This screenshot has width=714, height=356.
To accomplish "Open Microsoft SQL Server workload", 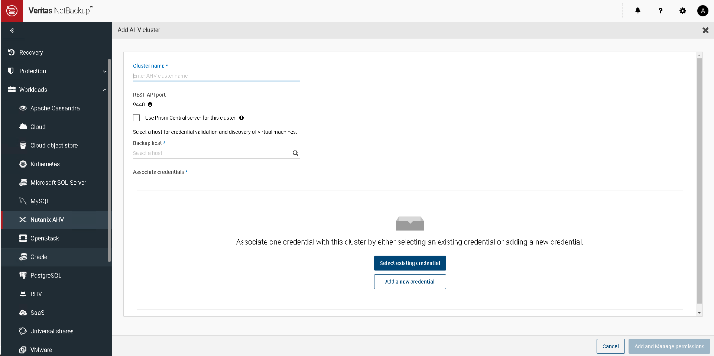I will pos(58,182).
